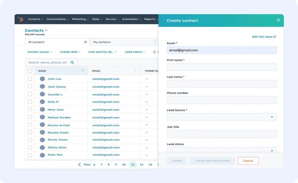The height and width of the screenshot is (183, 298).
Task: Click Peter Pan's email address
Action: coord(106,155)
